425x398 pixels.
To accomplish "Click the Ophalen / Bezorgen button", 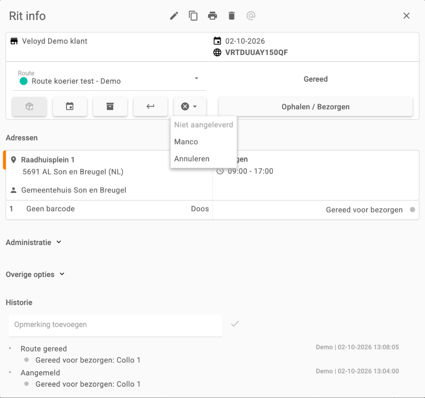I will coord(316,107).
